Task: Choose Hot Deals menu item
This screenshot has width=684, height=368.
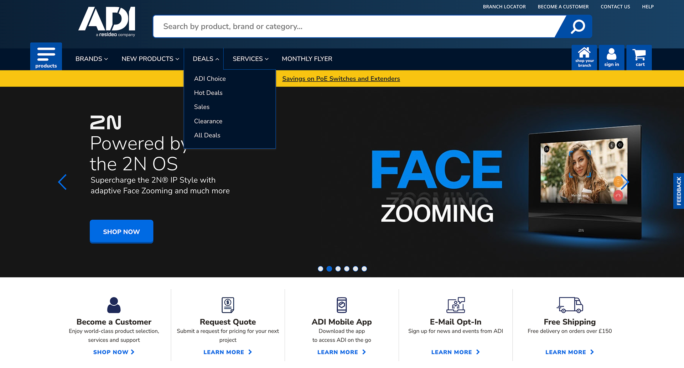Action: [x=208, y=93]
